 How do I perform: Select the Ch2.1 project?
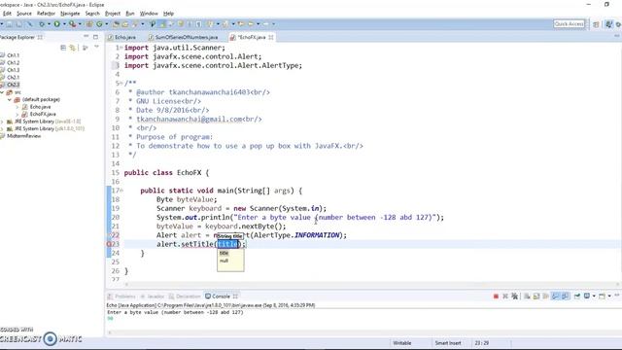pos(13,77)
